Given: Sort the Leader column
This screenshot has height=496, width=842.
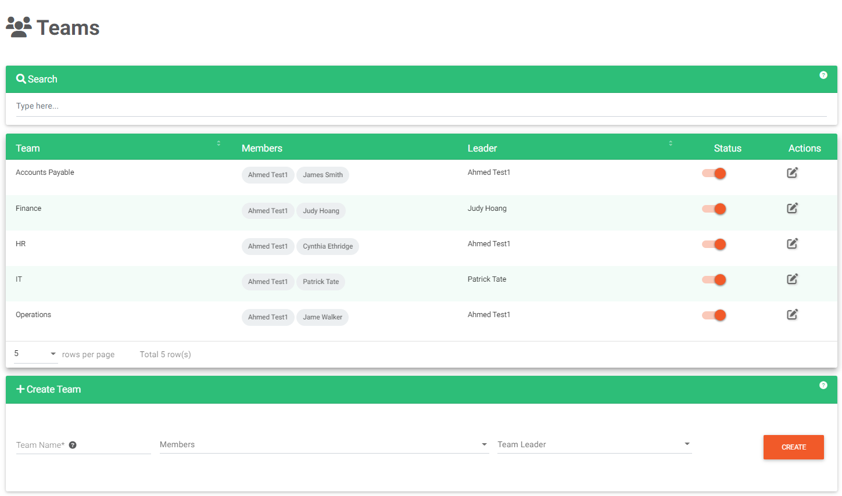Looking at the screenshot, I should click(671, 143).
